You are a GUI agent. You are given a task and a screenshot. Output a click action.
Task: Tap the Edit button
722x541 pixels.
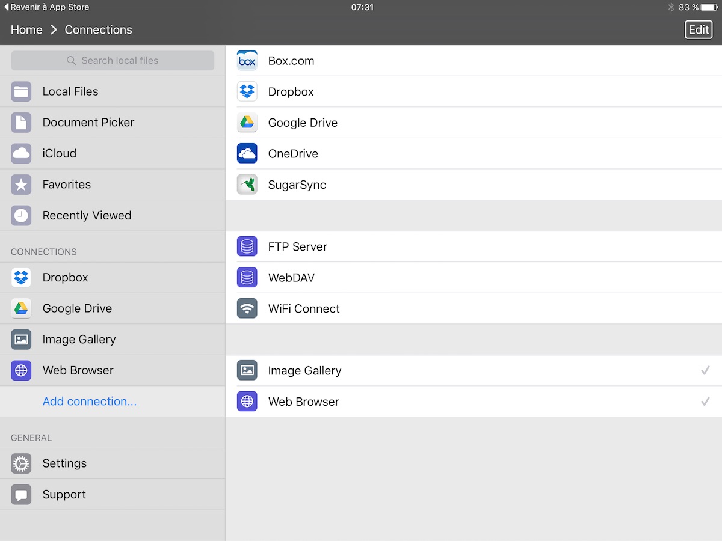pos(699,30)
